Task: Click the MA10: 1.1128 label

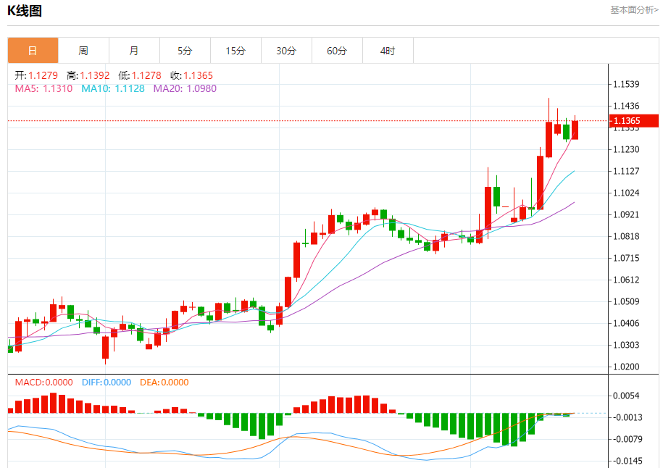Action: (x=113, y=89)
